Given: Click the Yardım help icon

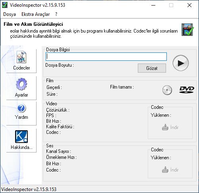Looking at the screenshot, I should click(21, 108).
